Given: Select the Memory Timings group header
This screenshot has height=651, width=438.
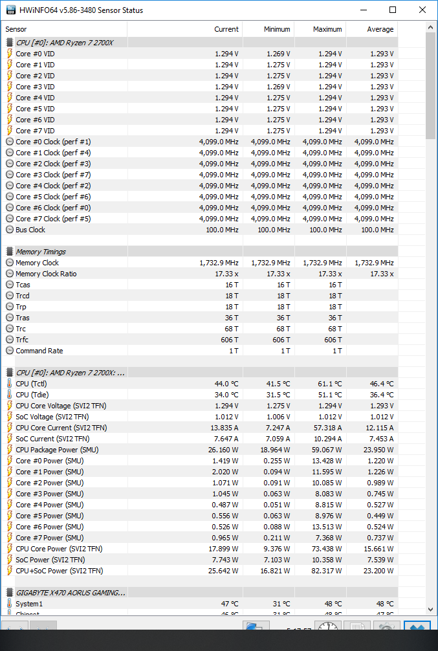Looking at the screenshot, I should 41,252.
